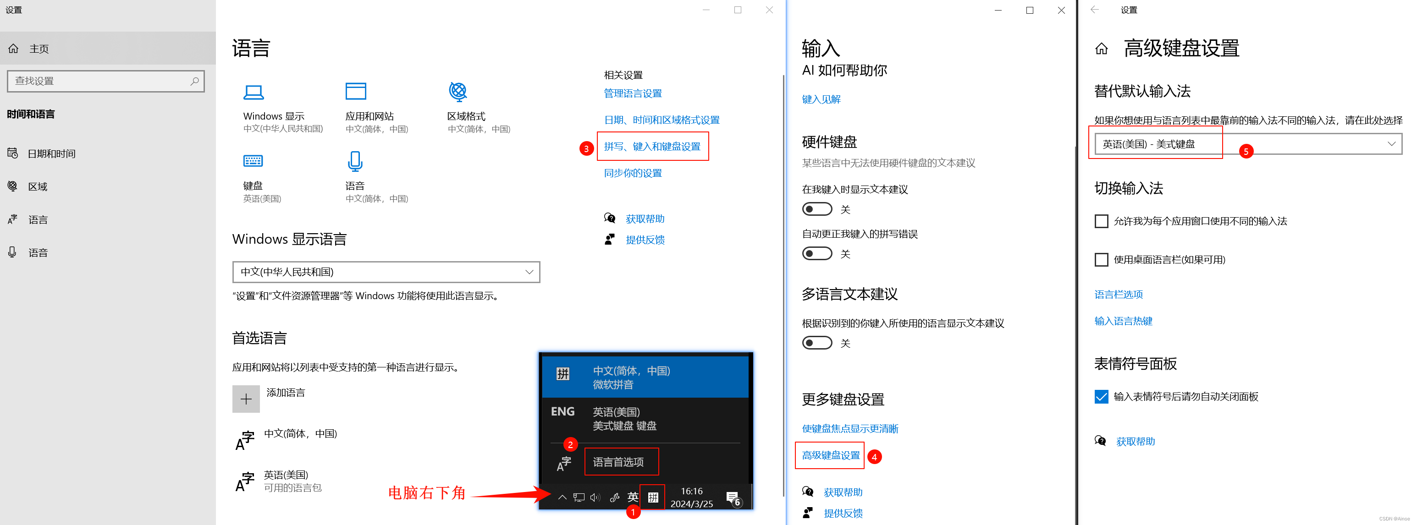Click the 语言 sidebar icon
The height and width of the screenshot is (525, 1417).
point(13,219)
